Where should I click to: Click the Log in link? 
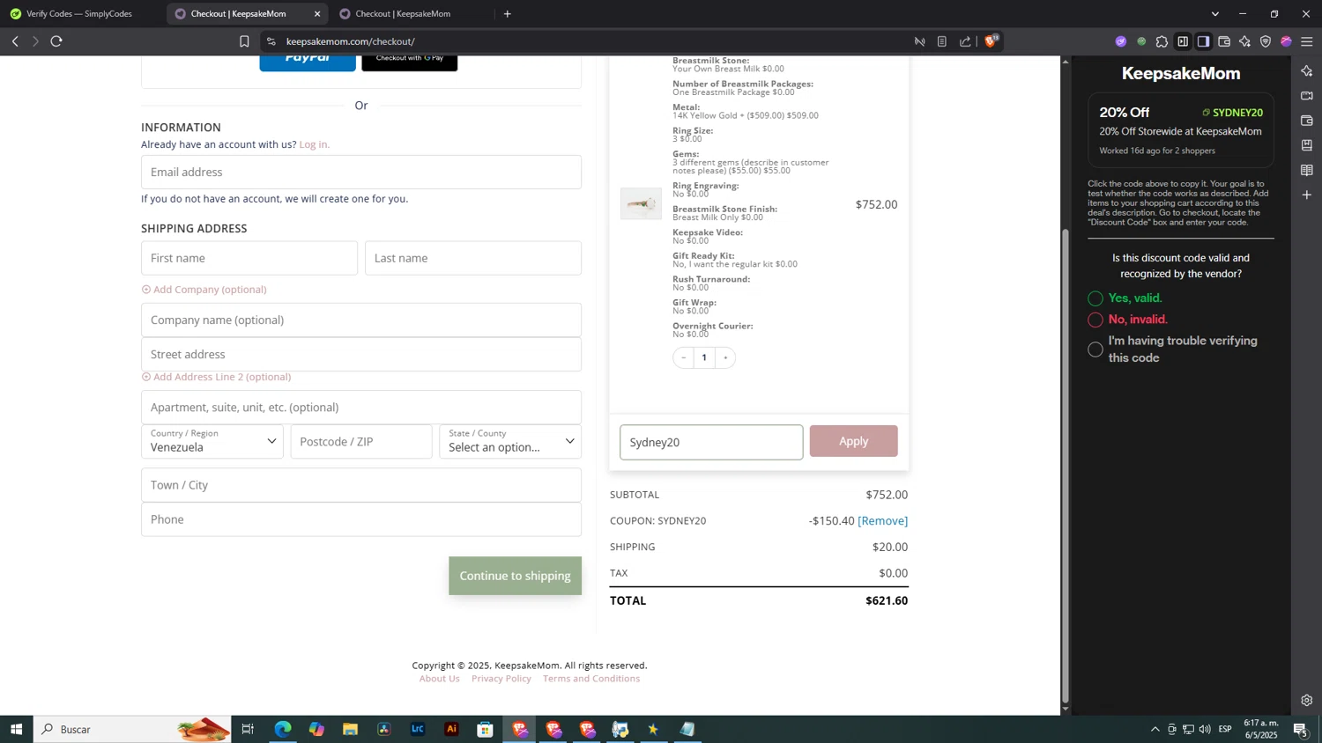[x=314, y=144]
